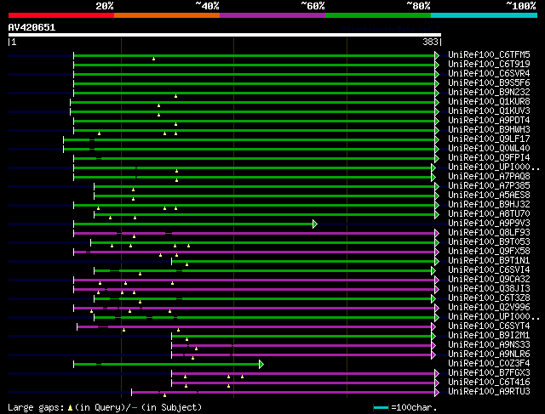Click the arrowhead ending A9P9V3 alignment
545x414 pixels.
pyautogui.click(x=315, y=224)
